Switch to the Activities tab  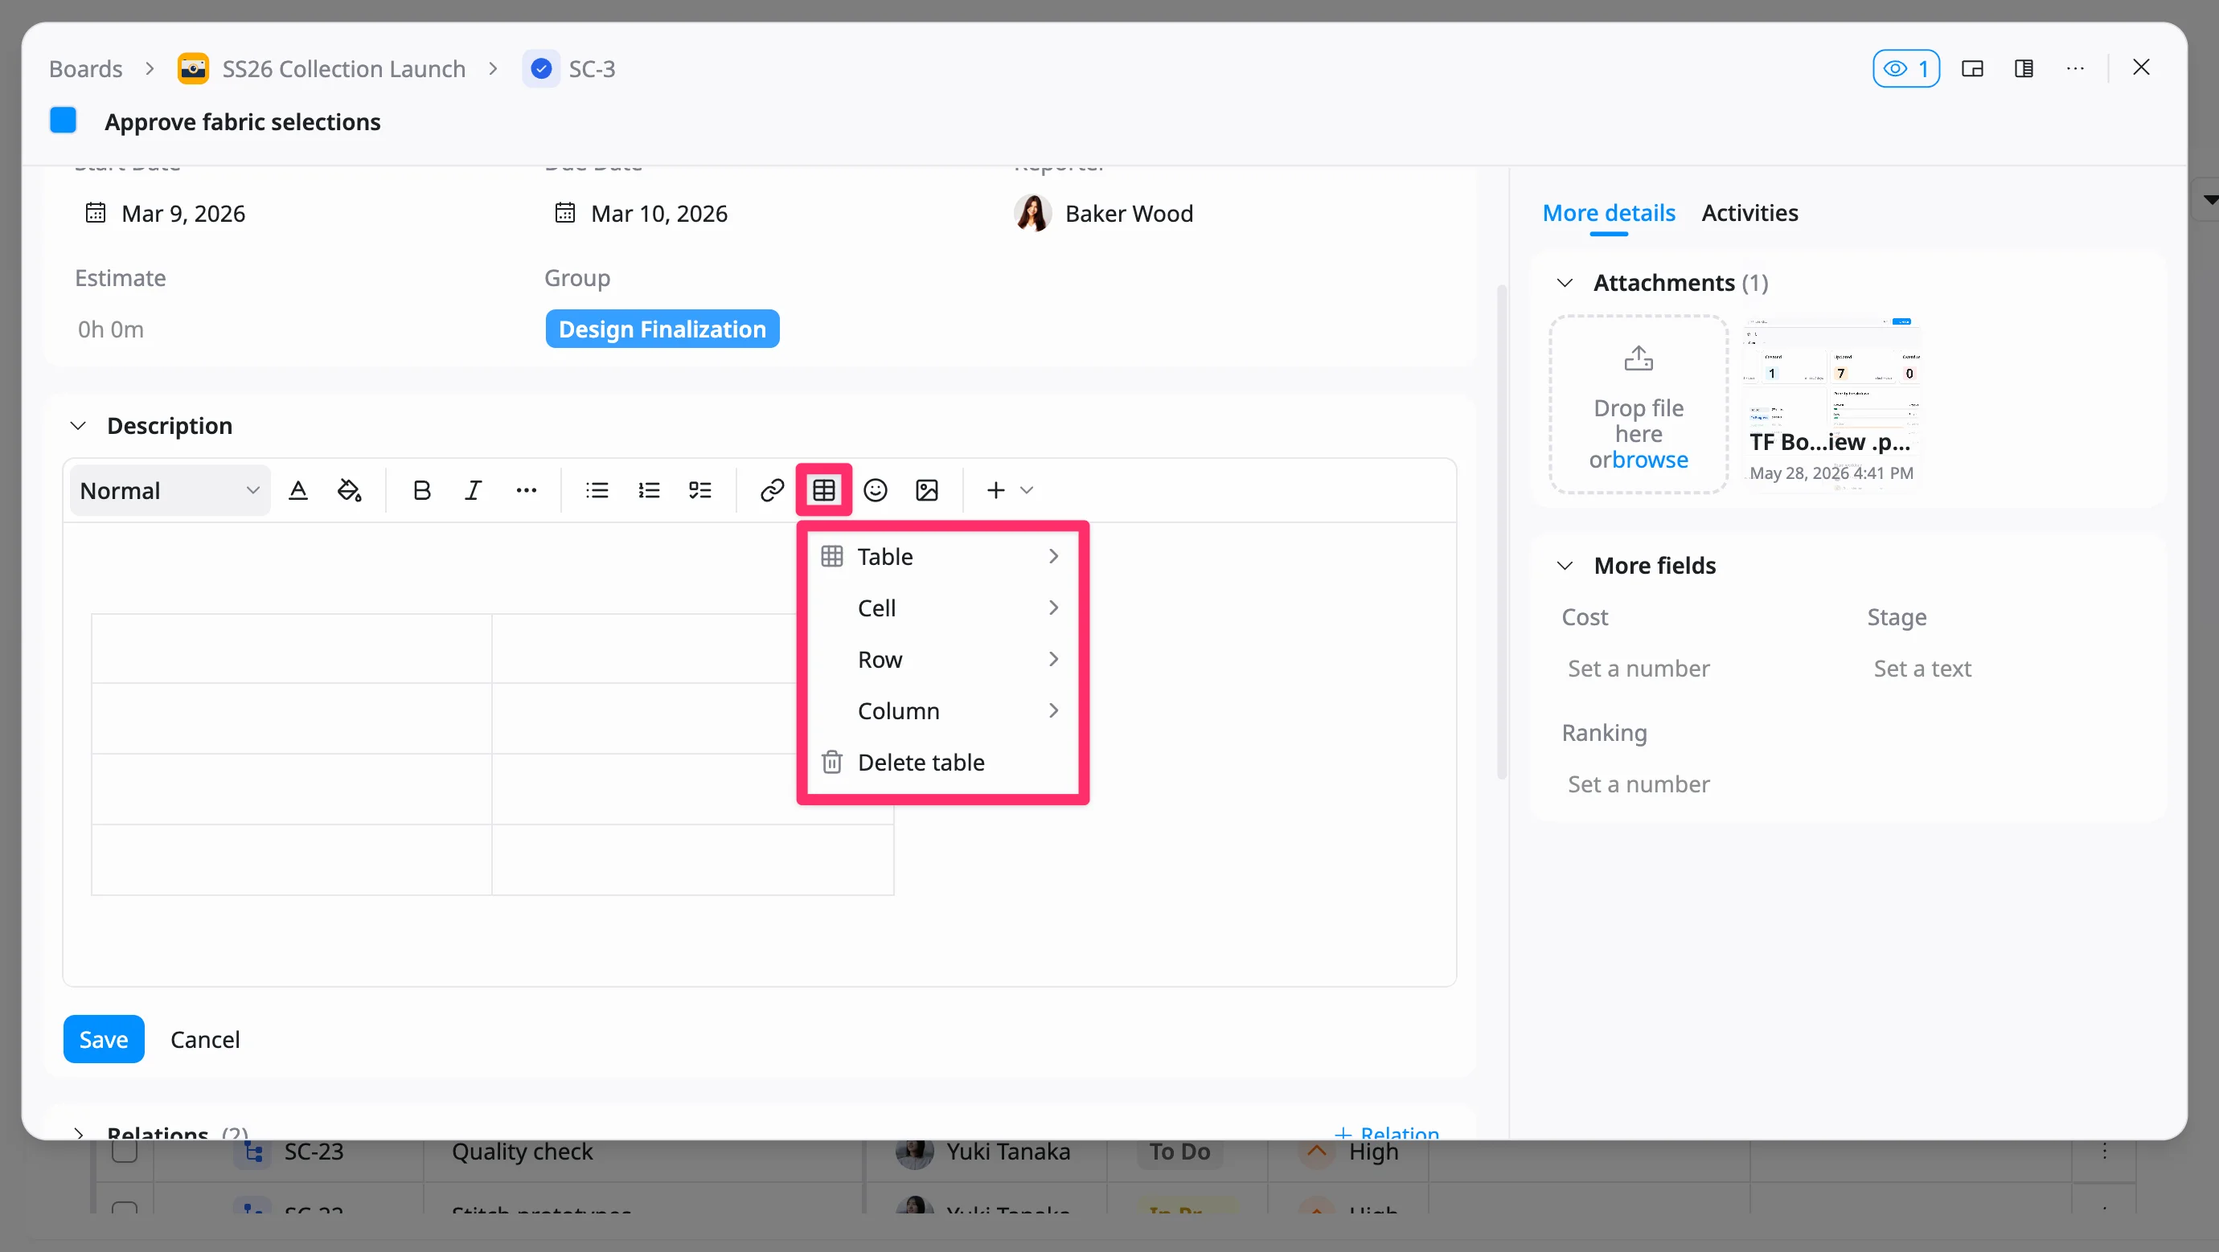[1749, 213]
